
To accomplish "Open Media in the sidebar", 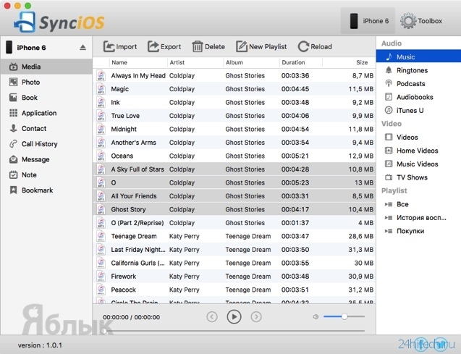I will [x=46, y=67].
